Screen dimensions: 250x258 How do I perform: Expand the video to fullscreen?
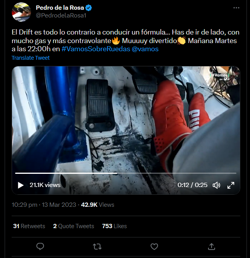[231, 185]
